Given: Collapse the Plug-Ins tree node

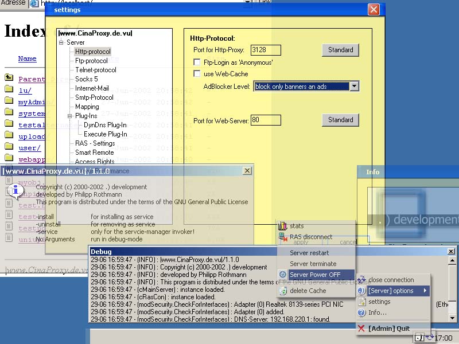Looking at the screenshot, I should click(x=69, y=116).
